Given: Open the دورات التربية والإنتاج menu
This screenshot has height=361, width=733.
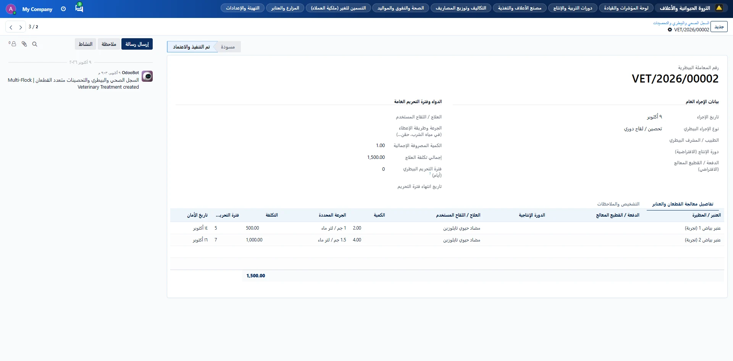Looking at the screenshot, I should click(x=573, y=8).
